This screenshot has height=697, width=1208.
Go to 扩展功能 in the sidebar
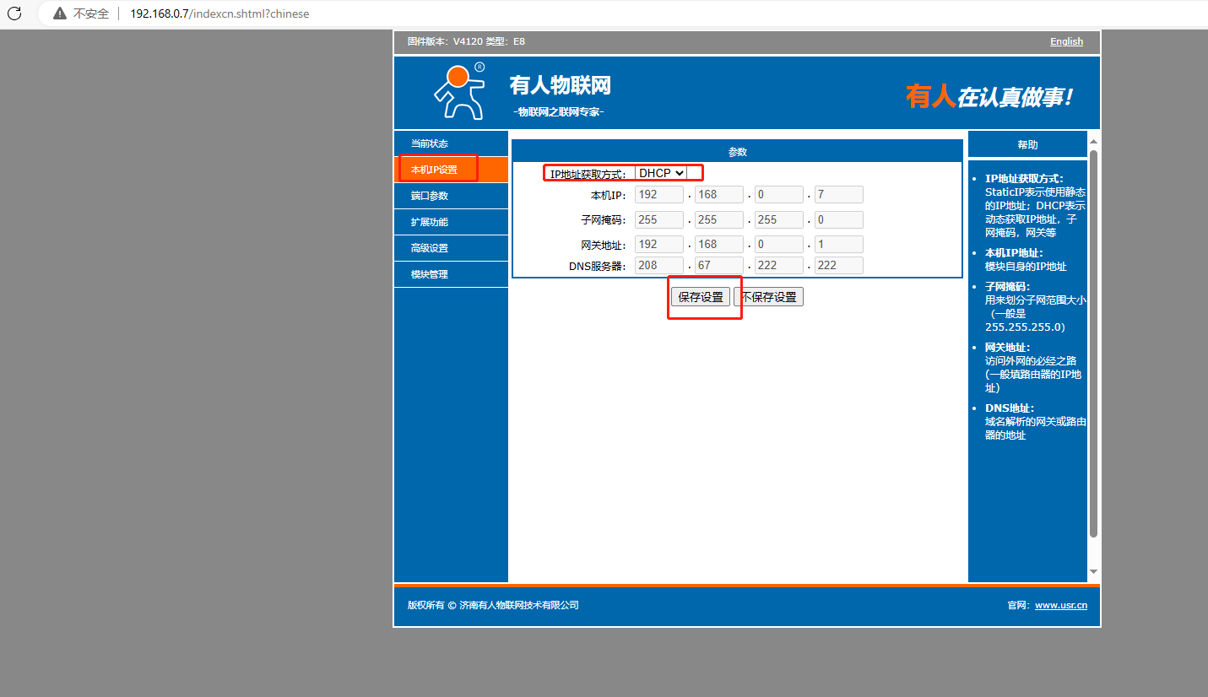[x=430, y=222]
